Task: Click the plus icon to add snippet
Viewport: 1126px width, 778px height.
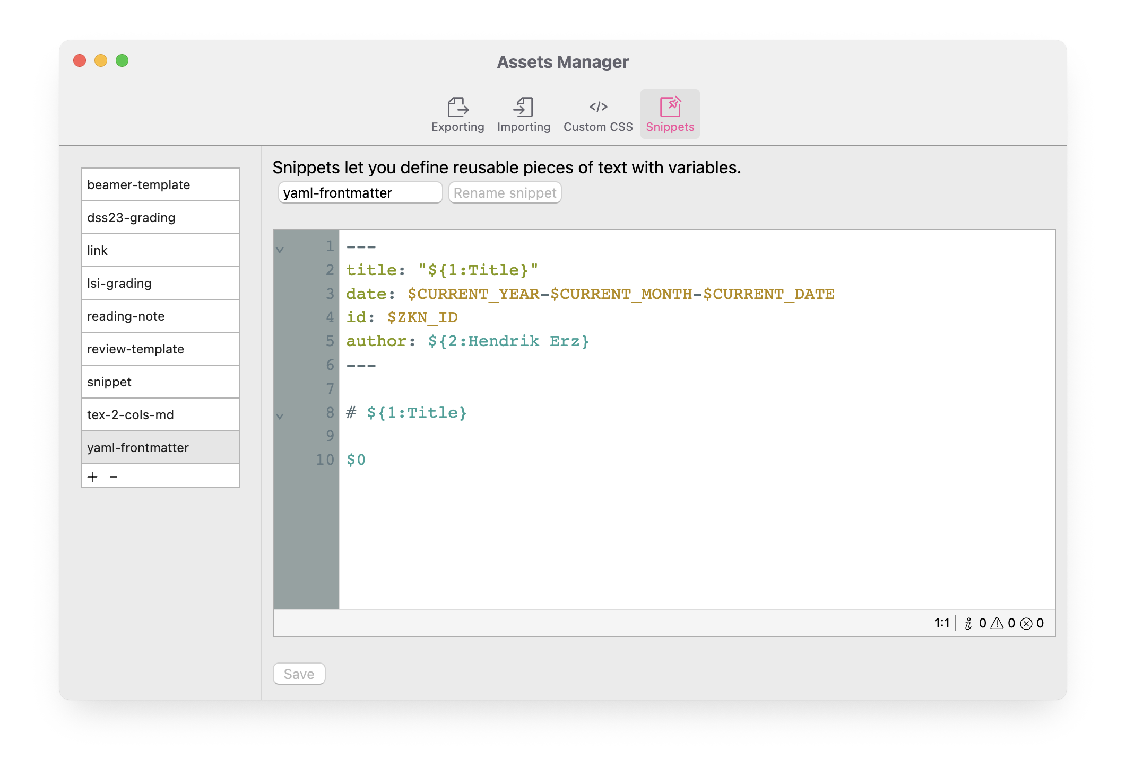Action: (x=93, y=477)
